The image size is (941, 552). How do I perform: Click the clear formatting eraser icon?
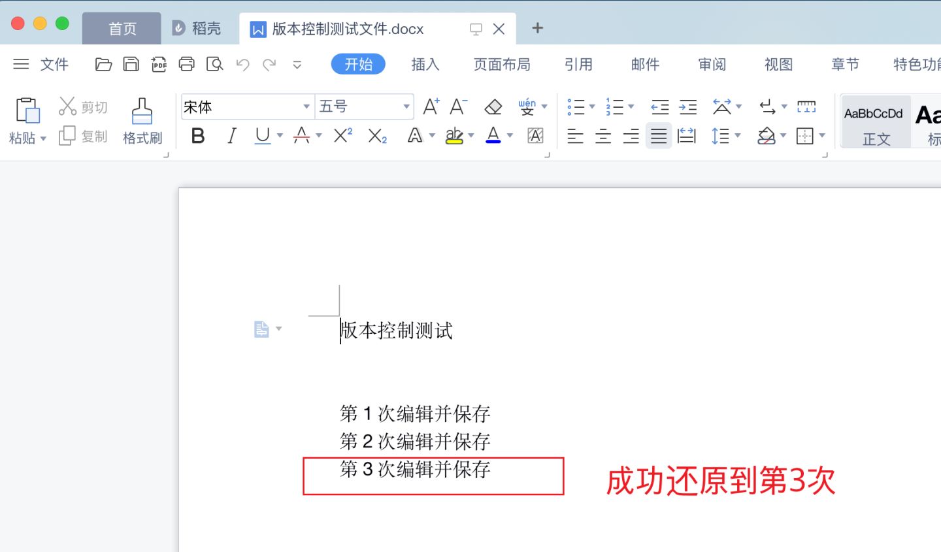pyautogui.click(x=493, y=106)
